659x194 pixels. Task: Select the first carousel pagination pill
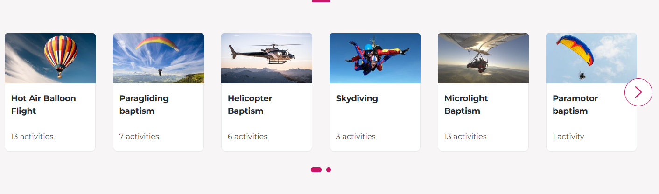(x=316, y=170)
